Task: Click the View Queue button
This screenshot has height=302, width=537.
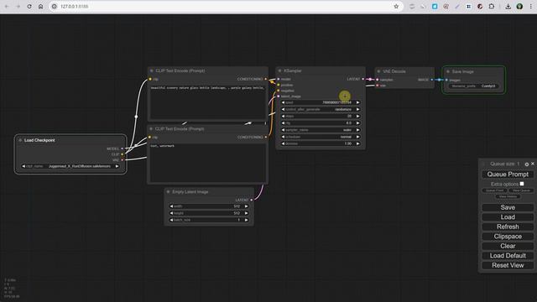Action: [x=521, y=190]
